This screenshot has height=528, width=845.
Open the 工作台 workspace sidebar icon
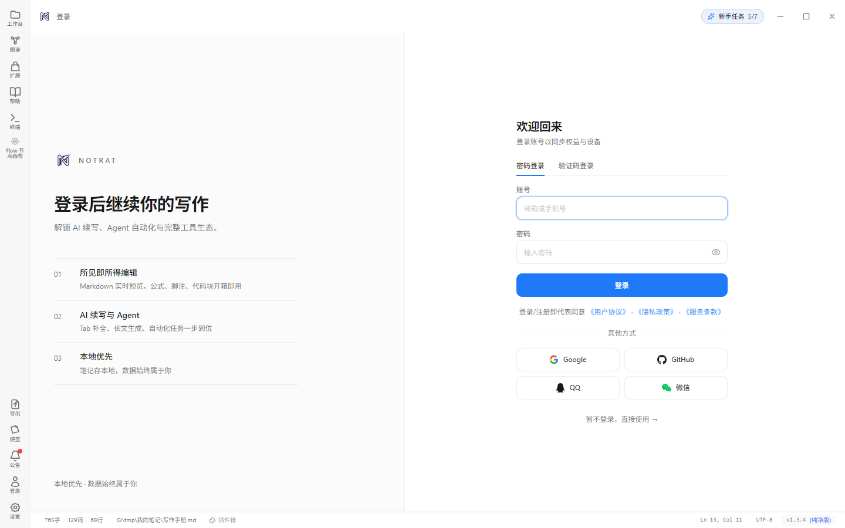[15, 18]
